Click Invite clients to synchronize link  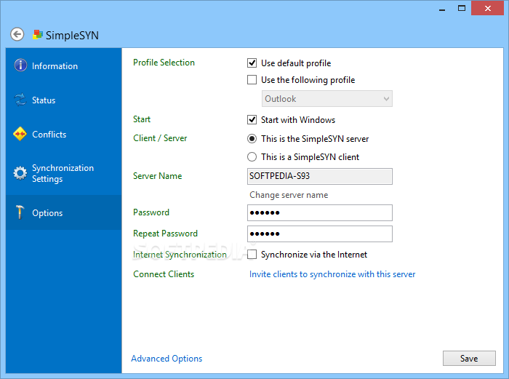[x=332, y=274]
